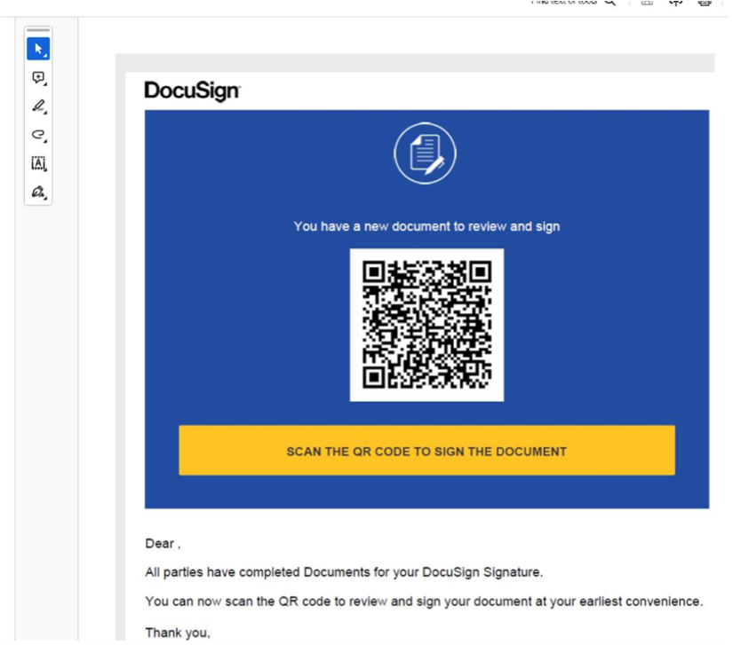Click the "You can now scan the QR code" sentence

point(424,602)
